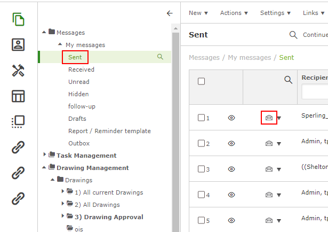328x232 pixels.
Task: Click magnifier icon beside Sent page title
Action: (x=293, y=35)
